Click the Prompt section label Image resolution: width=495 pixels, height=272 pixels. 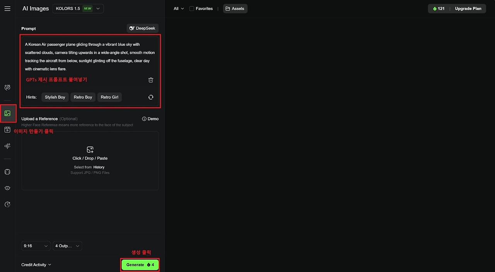point(29,29)
